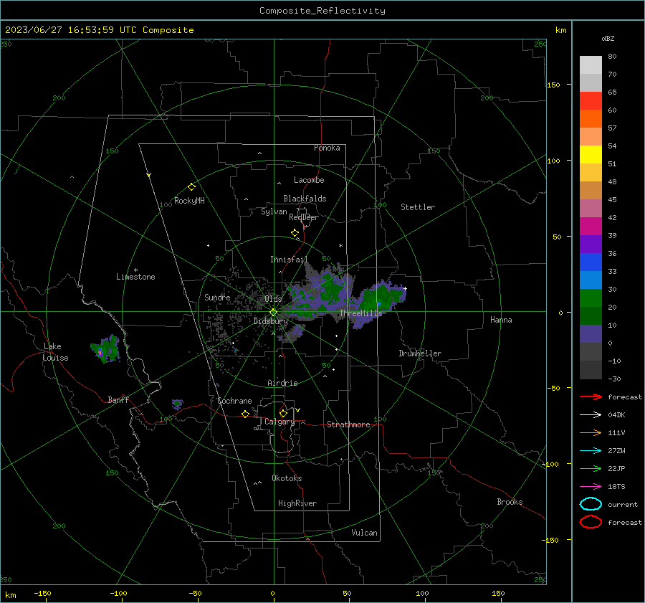Click the Hanna city label
The height and width of the screenshot is (603, 645).
(501, 320)
